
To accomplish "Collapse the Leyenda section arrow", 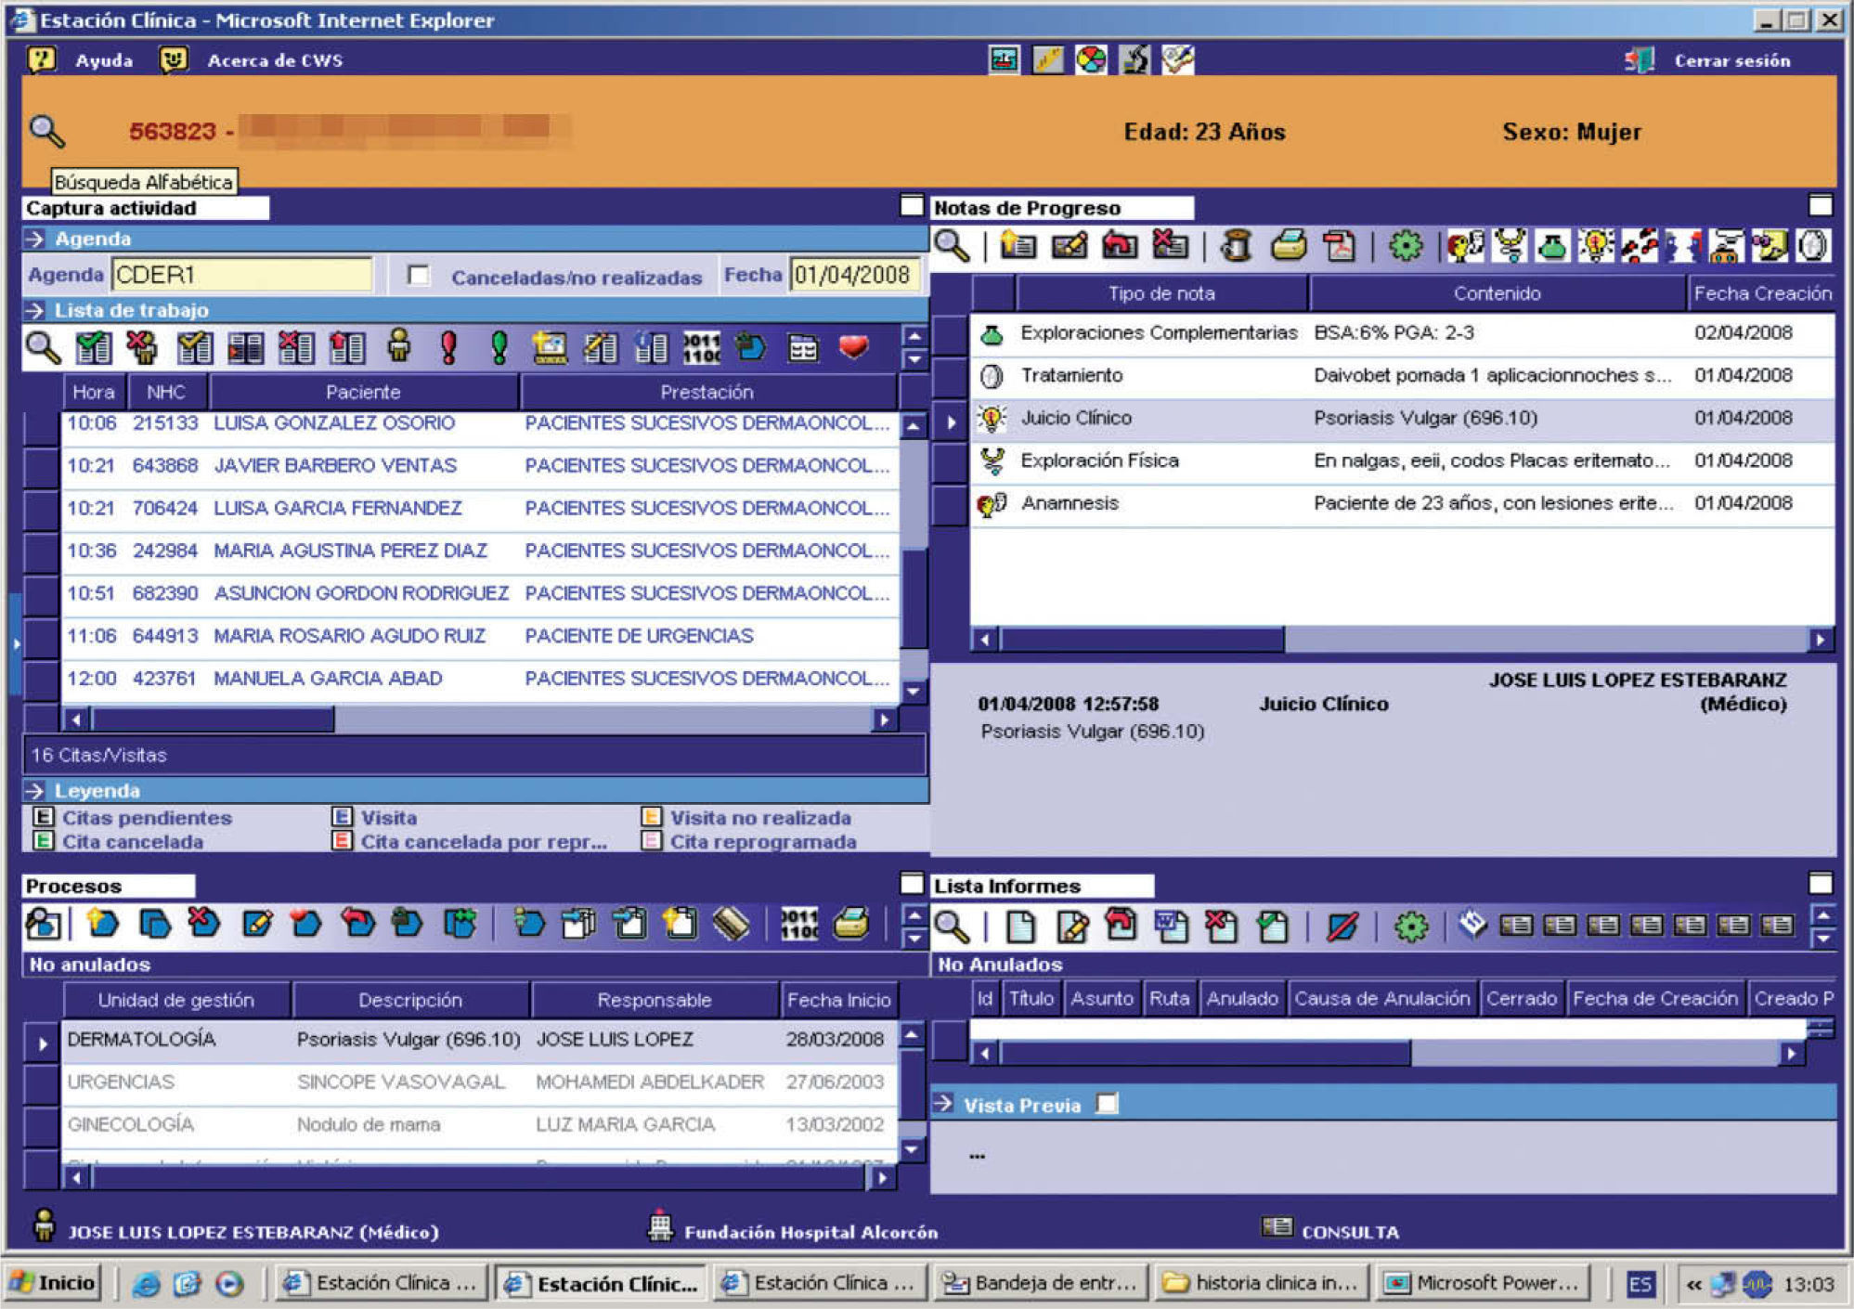I will point(35,791).
